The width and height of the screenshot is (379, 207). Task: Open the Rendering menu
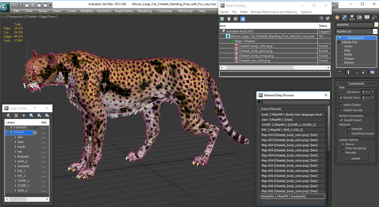point(144,11)
